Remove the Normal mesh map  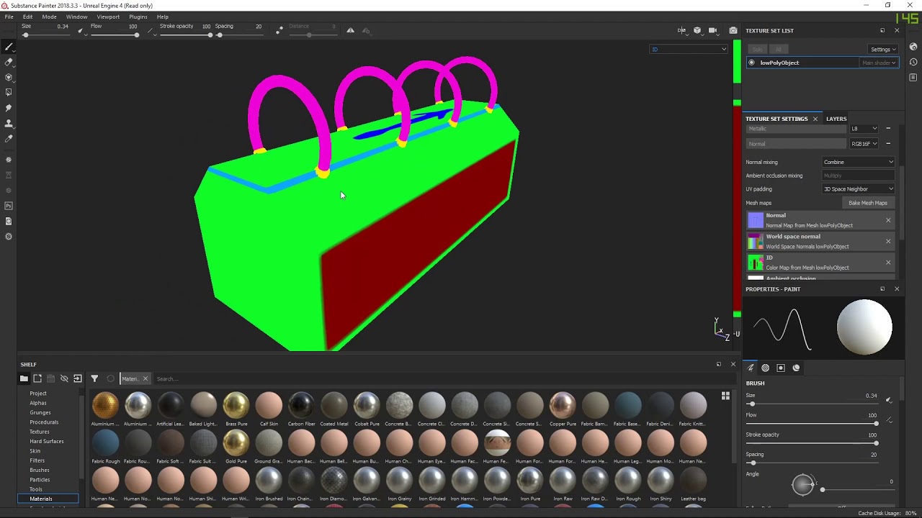pyautogui.click(x=888, y=220)
